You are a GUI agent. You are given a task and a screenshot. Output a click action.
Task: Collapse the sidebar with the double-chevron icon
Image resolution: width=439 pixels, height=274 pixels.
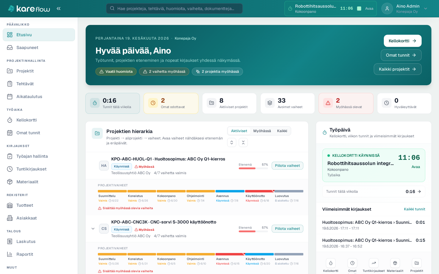pyautogui.click(x=59, y=9)
